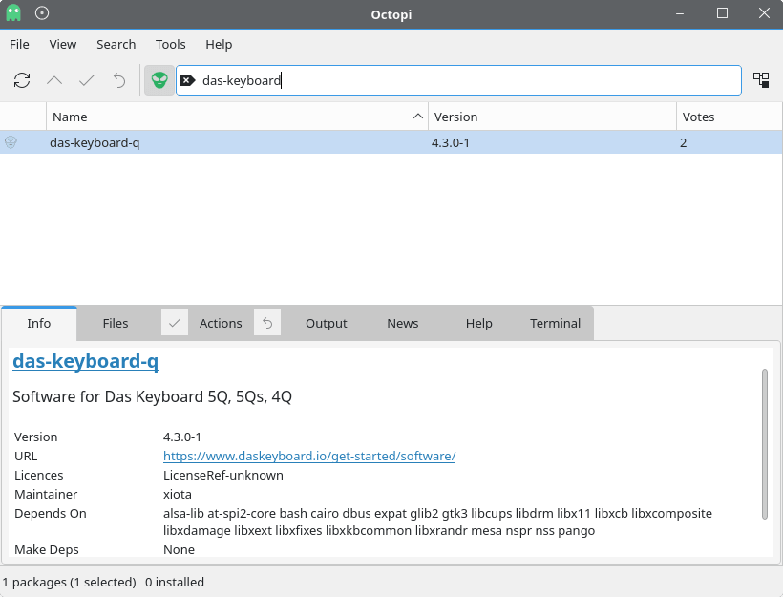This screenshot has height=597, width=783.
Task: Click in the das-keyboard search field
Action: coord(458,80)
